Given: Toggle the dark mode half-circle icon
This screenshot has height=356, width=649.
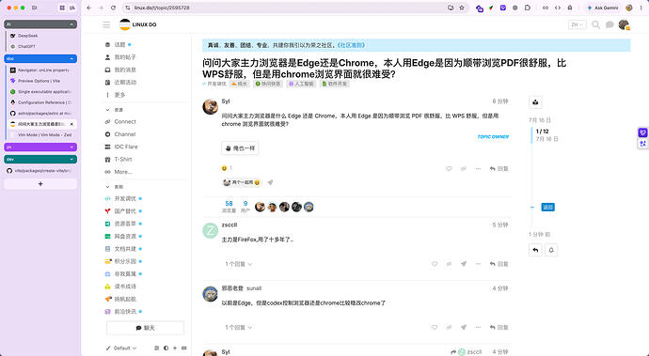Looking at the screenshot, I should coord(166,348).
